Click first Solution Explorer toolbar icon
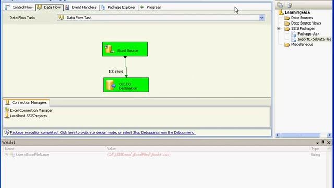The width and height of the screenshot is (334, 188). (x=280, y=5)
